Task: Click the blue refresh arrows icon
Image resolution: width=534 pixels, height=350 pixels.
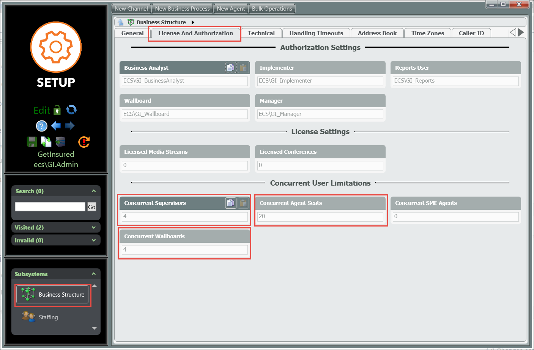Action: coord(71,110)
